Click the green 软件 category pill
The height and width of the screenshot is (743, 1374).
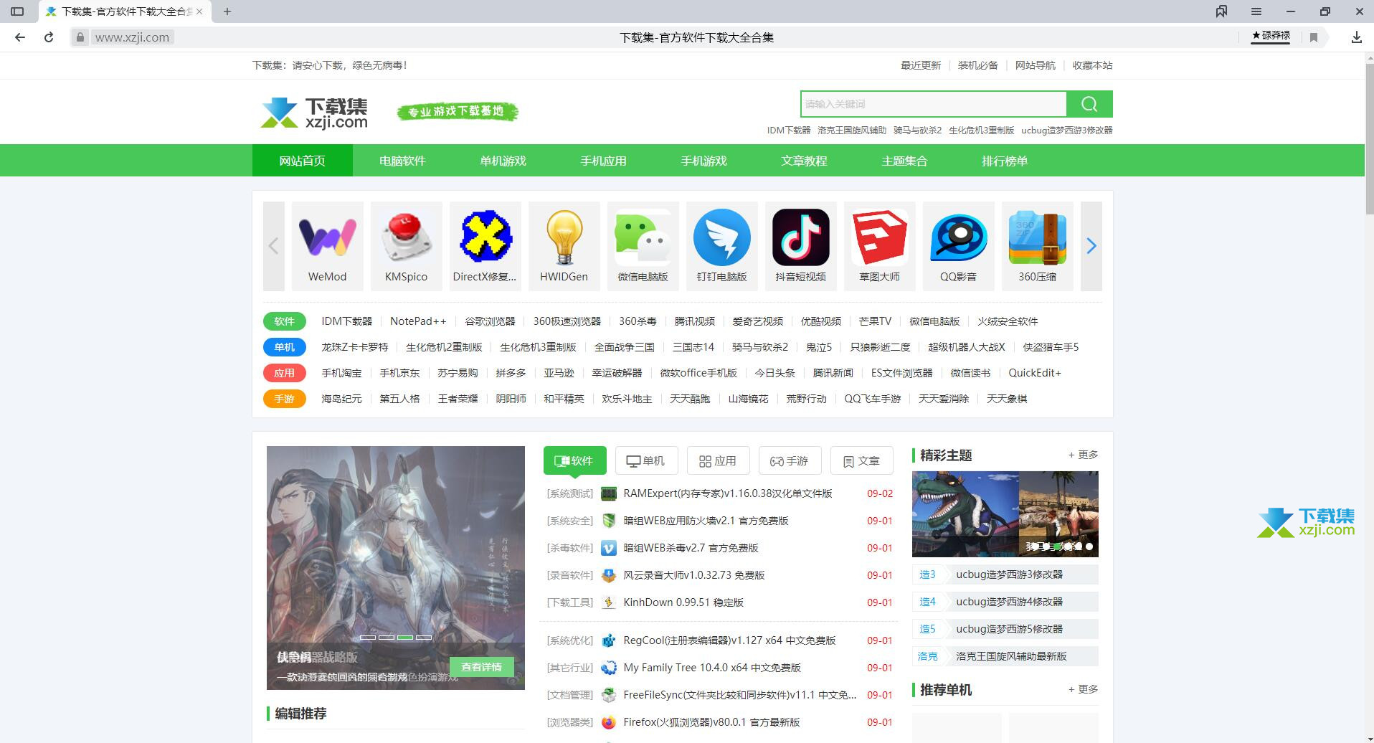tap(284, 321)
